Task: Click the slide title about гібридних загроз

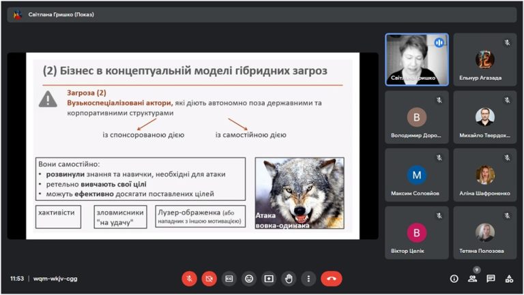Action: [185, 71]
